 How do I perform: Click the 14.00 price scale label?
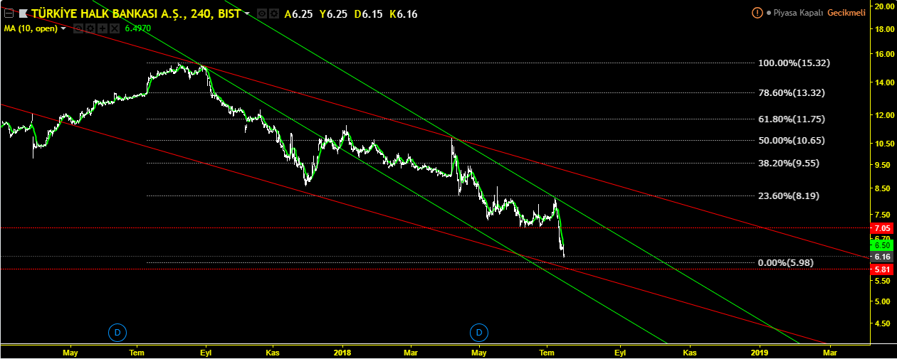click(884, 83)
